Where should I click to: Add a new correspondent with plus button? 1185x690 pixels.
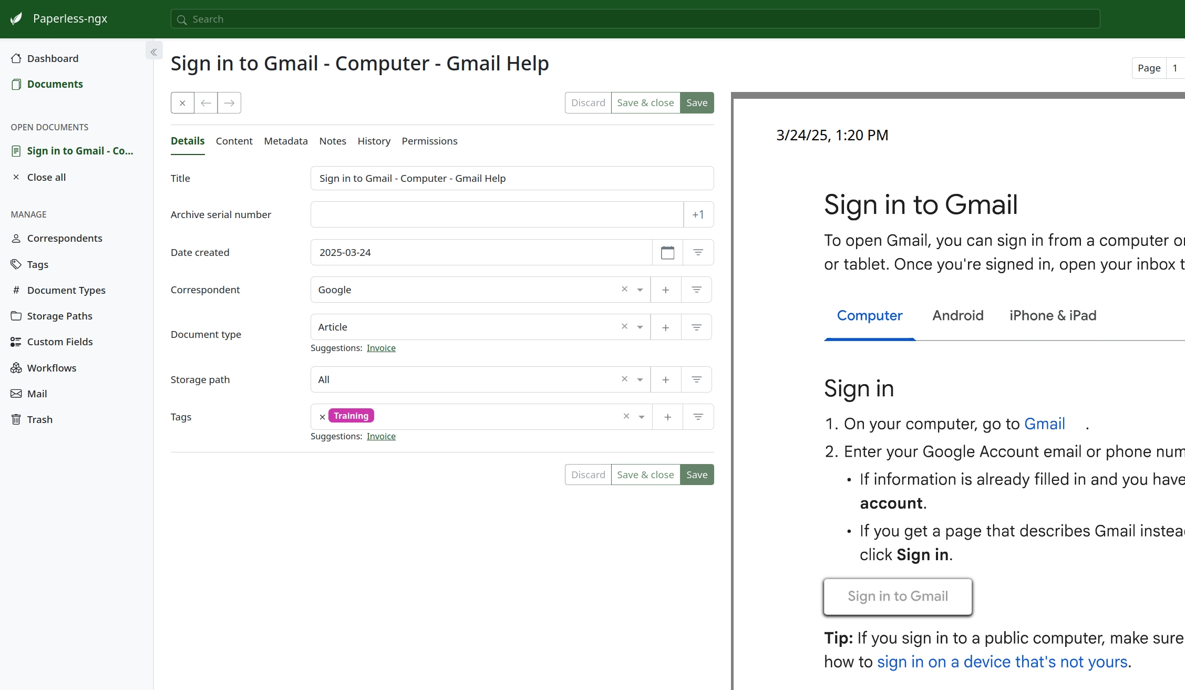pyautogui.click(x=666, y=290)
